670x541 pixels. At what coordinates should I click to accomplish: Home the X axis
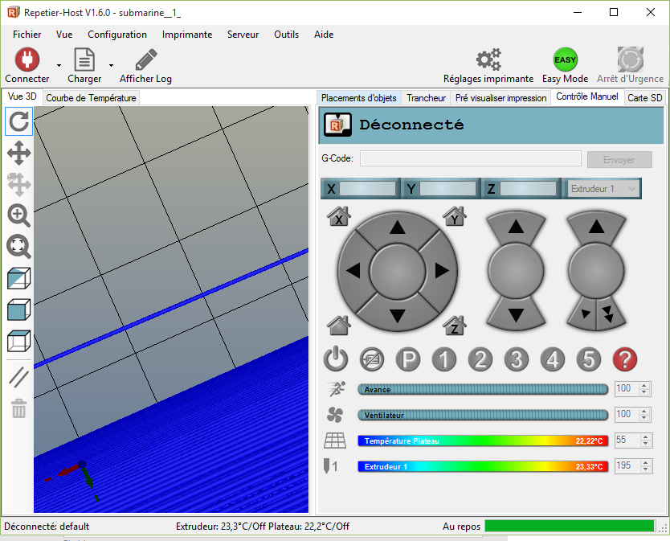(x=339, y=216)
